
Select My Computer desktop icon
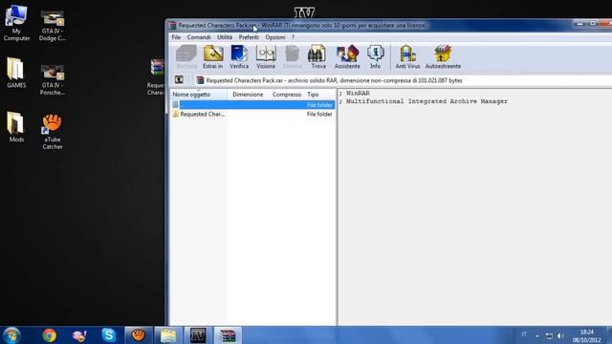(16, 23)
